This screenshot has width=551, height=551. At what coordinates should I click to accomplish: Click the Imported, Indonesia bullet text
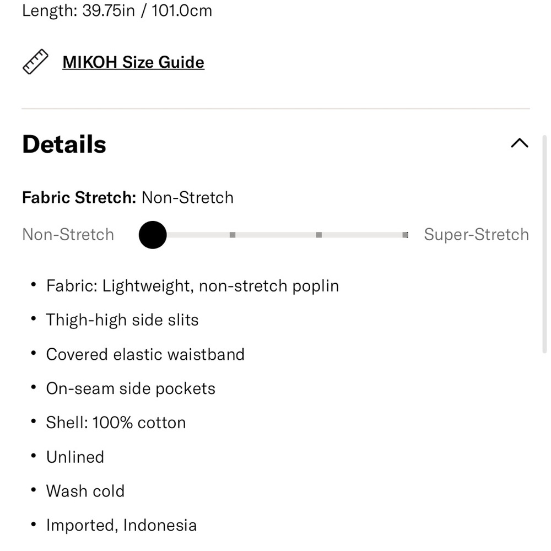point(121,525)
